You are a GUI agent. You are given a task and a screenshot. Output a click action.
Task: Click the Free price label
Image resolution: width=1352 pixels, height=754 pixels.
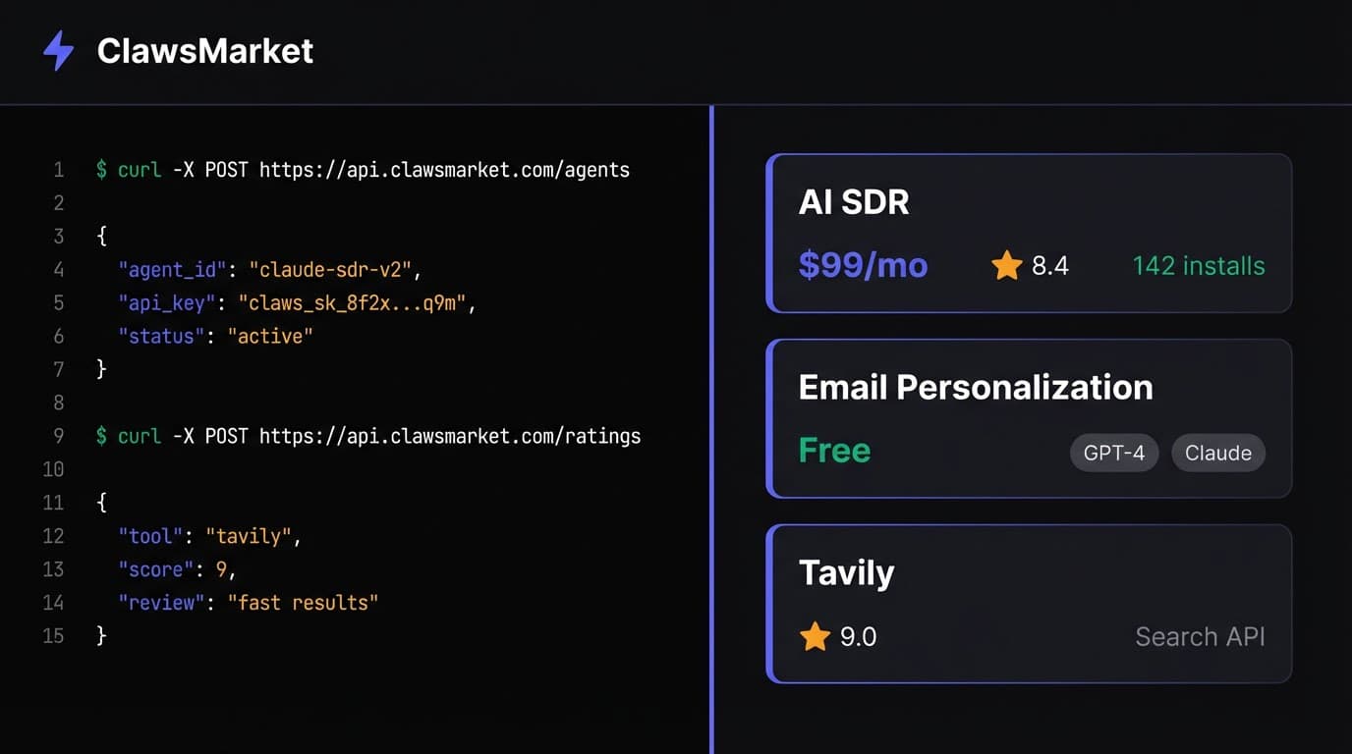click(x=834, y=450)
